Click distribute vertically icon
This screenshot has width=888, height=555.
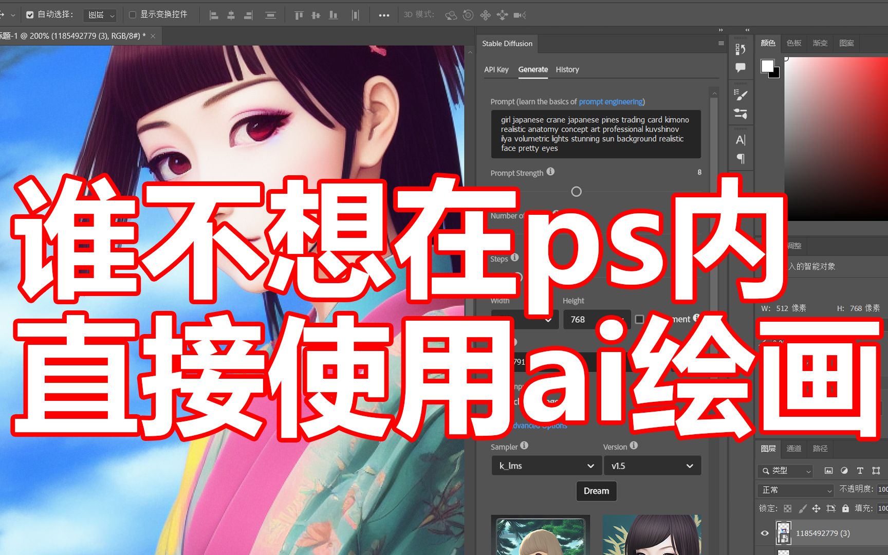(x=270, y=15)
